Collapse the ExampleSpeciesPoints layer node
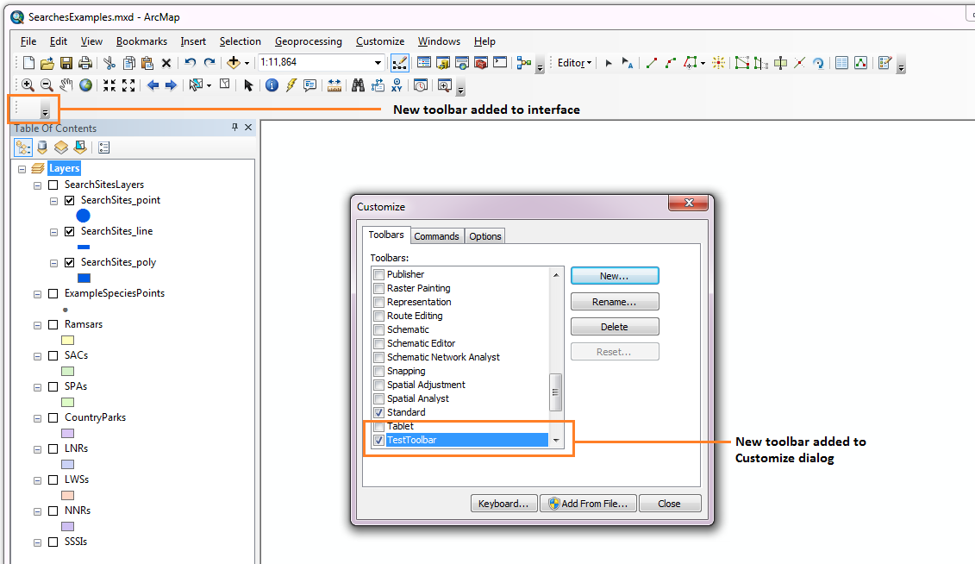 pyautogui.click(x=37, y=294)
